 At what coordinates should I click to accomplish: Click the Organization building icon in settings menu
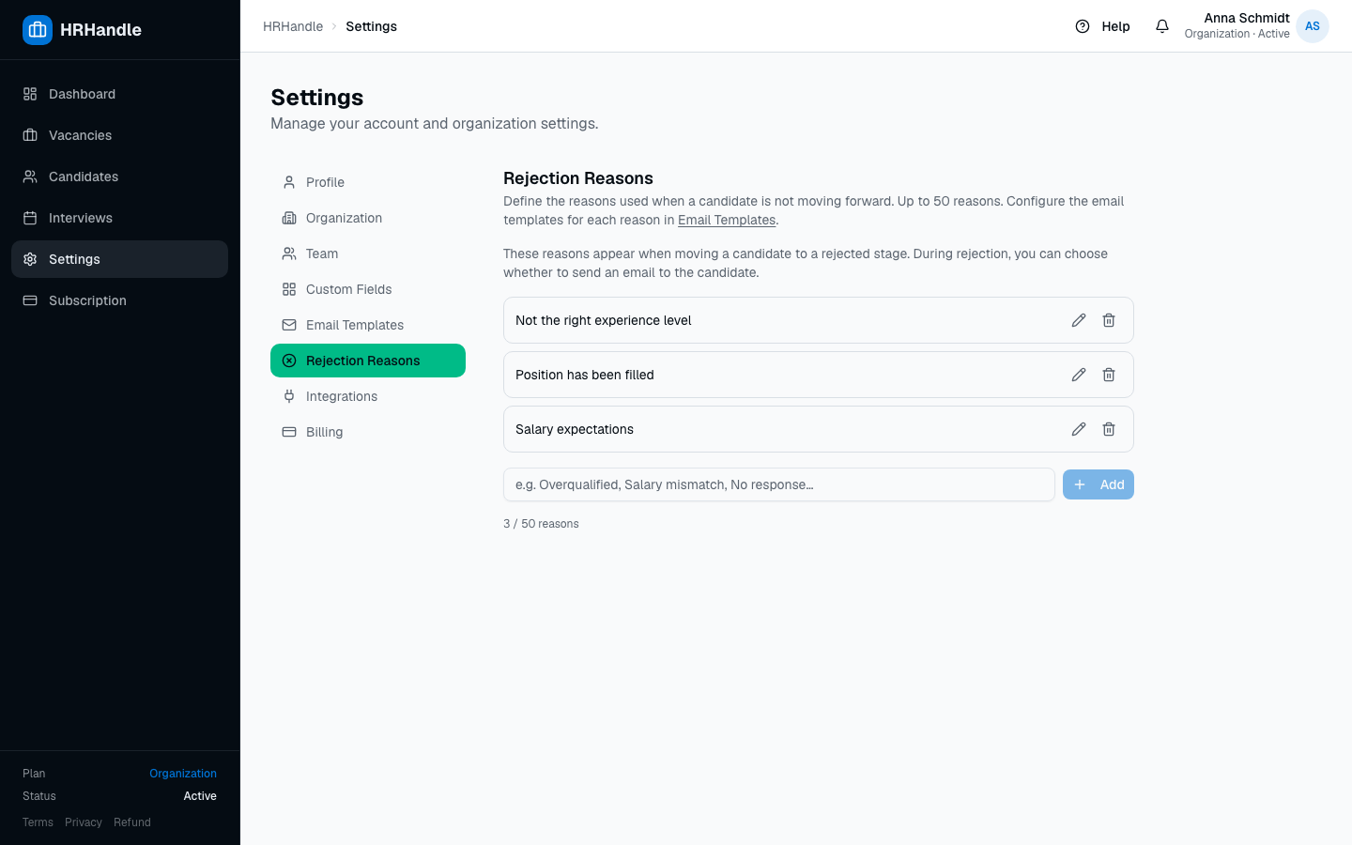click(x=289, y=218)
